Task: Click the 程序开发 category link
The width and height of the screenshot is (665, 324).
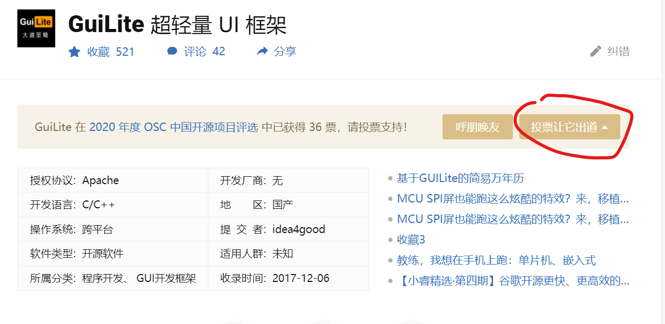Action: point(103,278)
